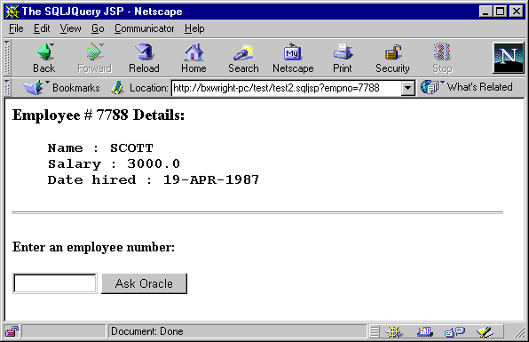Click the Netscape title bar icon

click(12, 12)
